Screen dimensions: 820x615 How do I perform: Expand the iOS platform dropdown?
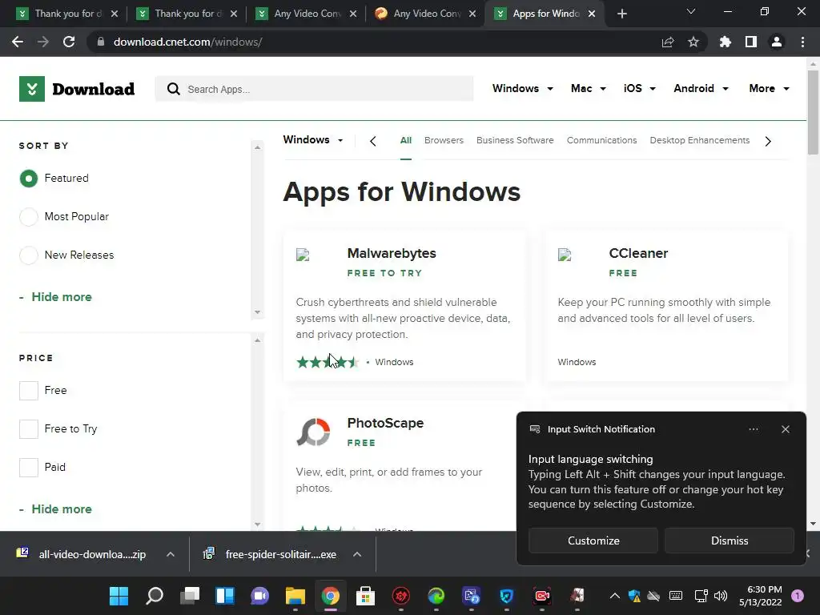(x=639, y=88)
